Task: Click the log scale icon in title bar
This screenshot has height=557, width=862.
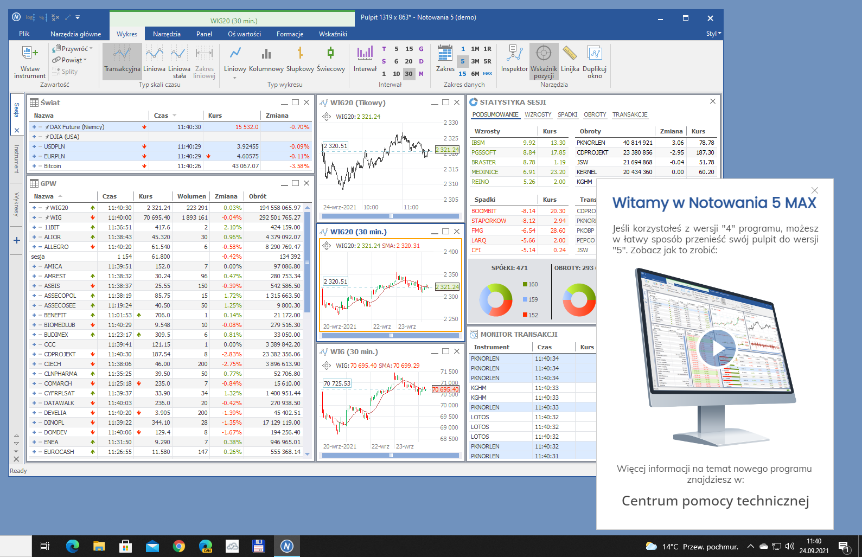Action: click(30, 17)
